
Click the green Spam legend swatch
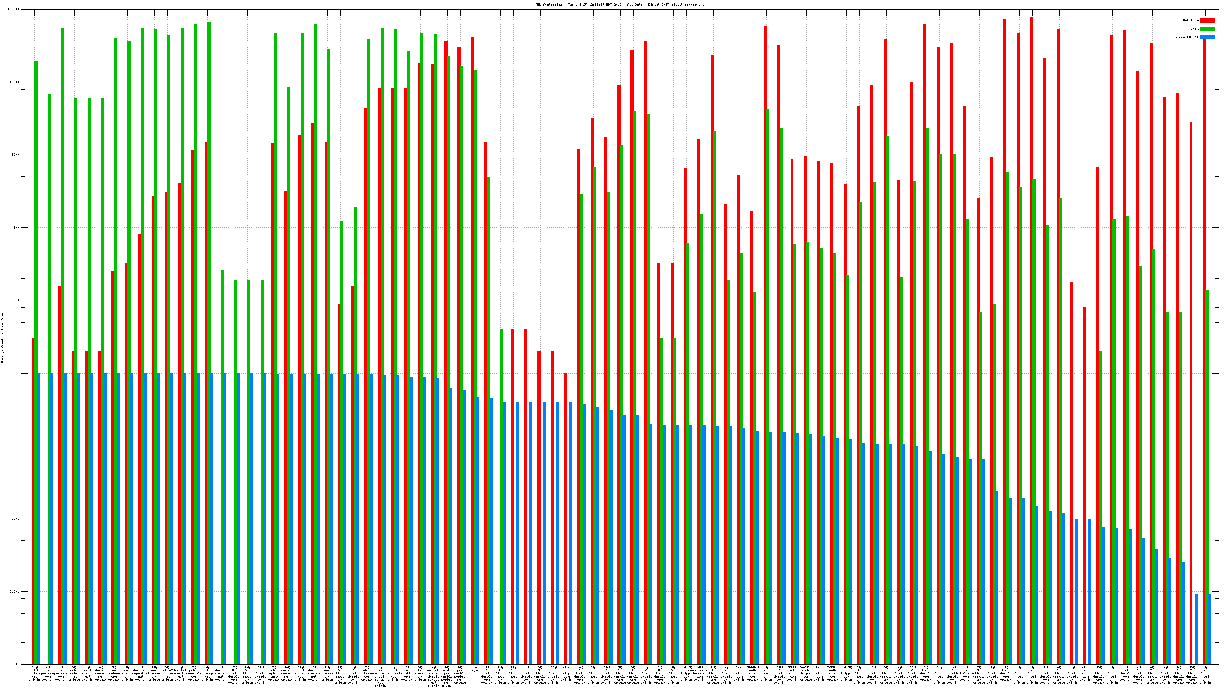pyautogui.click(x=1207, y=29)
